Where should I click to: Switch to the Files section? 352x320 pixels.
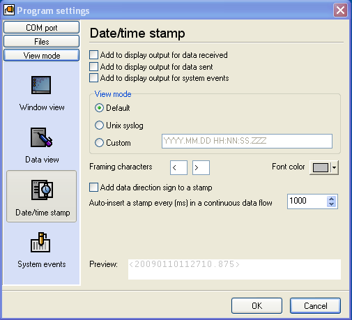coord(41,42)
